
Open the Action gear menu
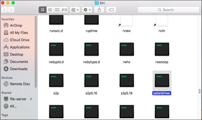[87, 10]
